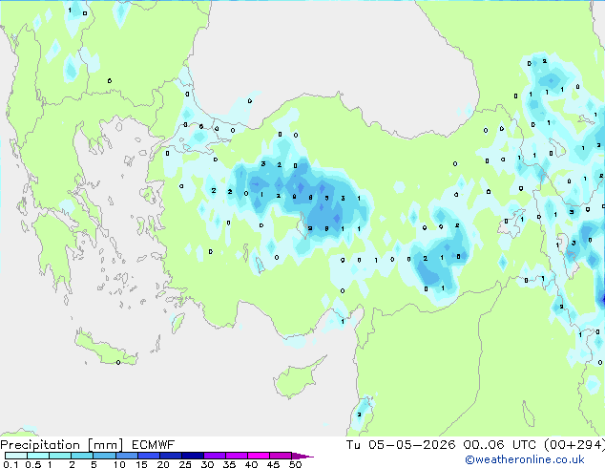Click the '(00+294)' forecast offset text
Viewport: 605px width, 468px height.
coord(574,445)
